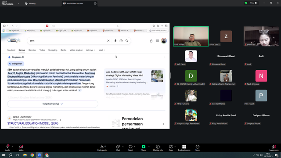Expand AI summary with Tampilkan lainnya

tap(53, 104)
